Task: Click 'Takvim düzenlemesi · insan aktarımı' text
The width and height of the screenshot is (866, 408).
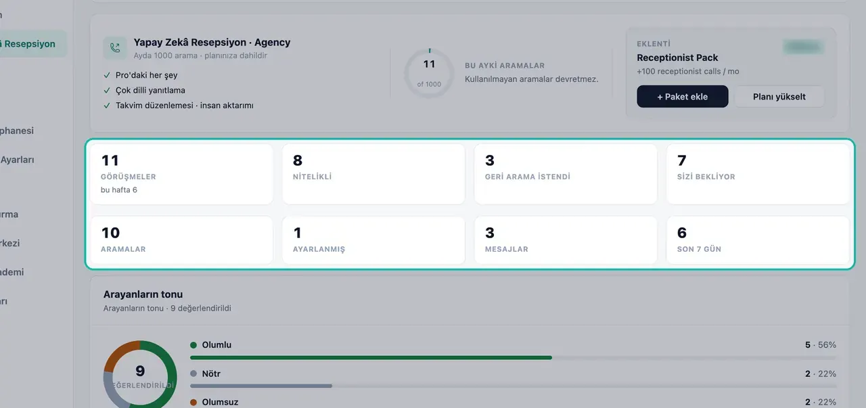Action: tap(185, 105)
